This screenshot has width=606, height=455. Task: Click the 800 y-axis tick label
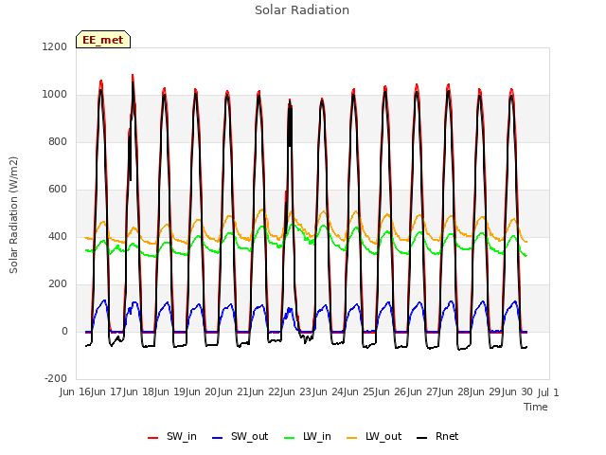click(x=58, y=141)
